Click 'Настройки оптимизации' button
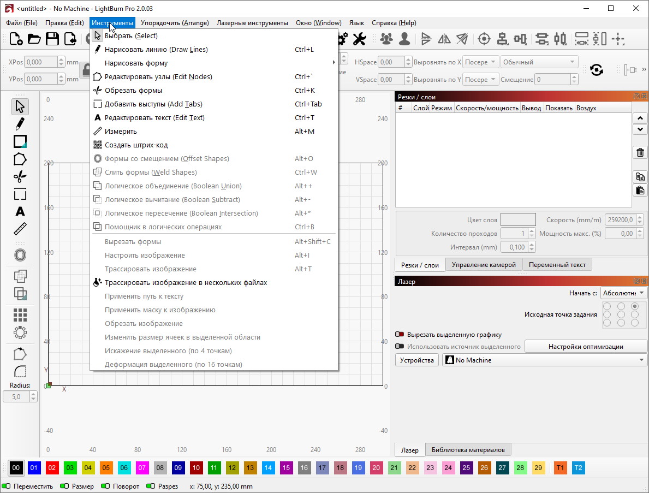 pos(586,347)
